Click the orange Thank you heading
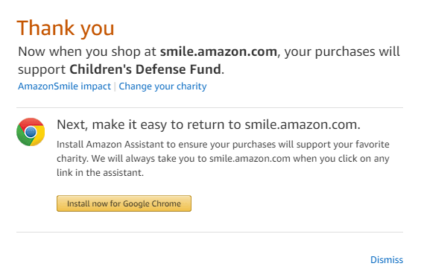Image resolution: width=421 pixels, height=275 pixels. point(66,28)
